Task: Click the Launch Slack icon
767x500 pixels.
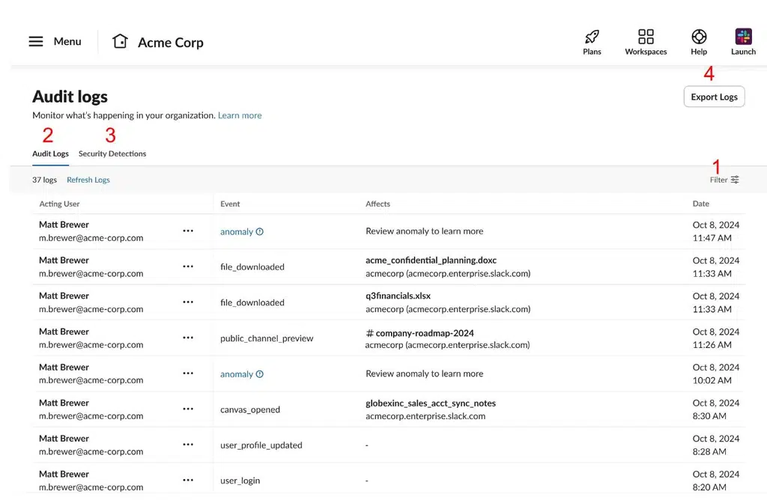Action: pos(744,37)
